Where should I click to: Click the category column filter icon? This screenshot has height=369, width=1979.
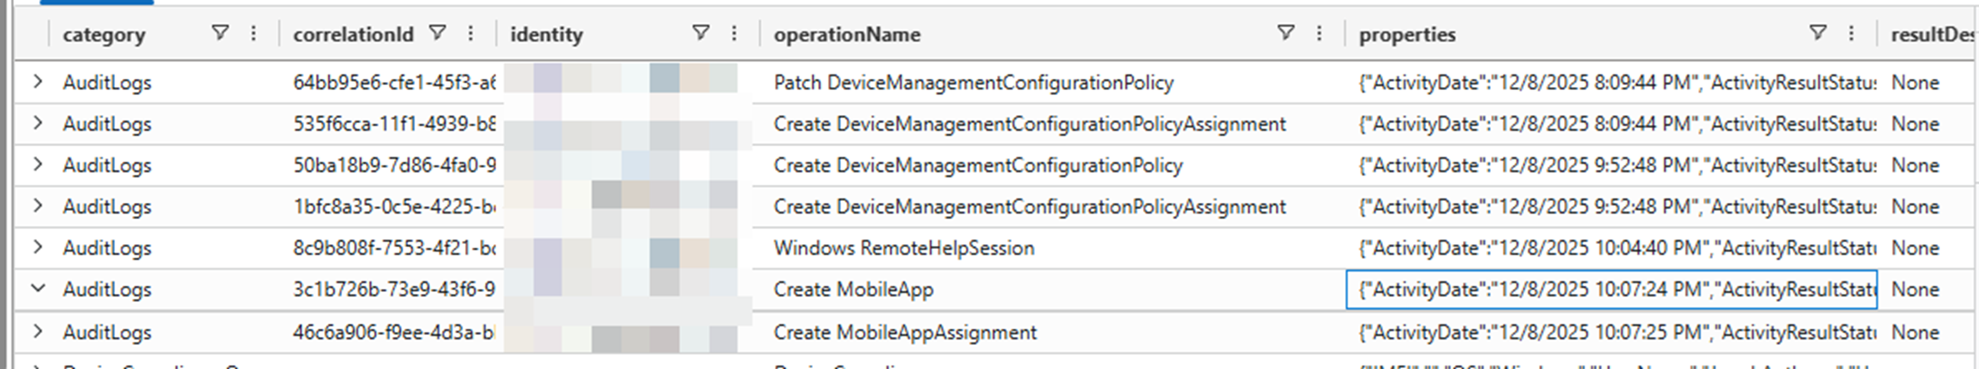tap(220, 33)
